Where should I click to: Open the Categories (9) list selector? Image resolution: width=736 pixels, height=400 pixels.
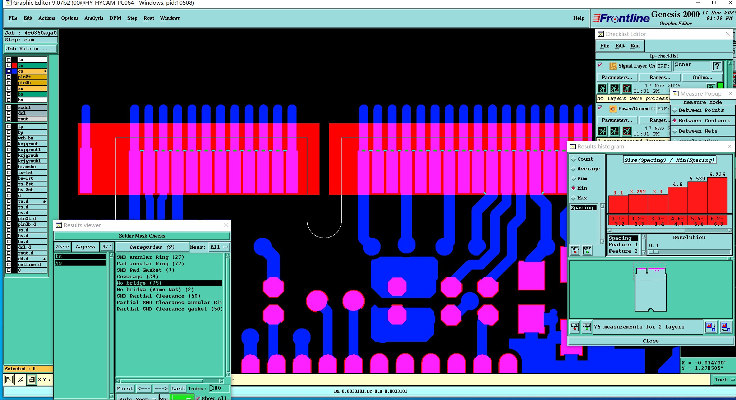[x=152, y=247]
